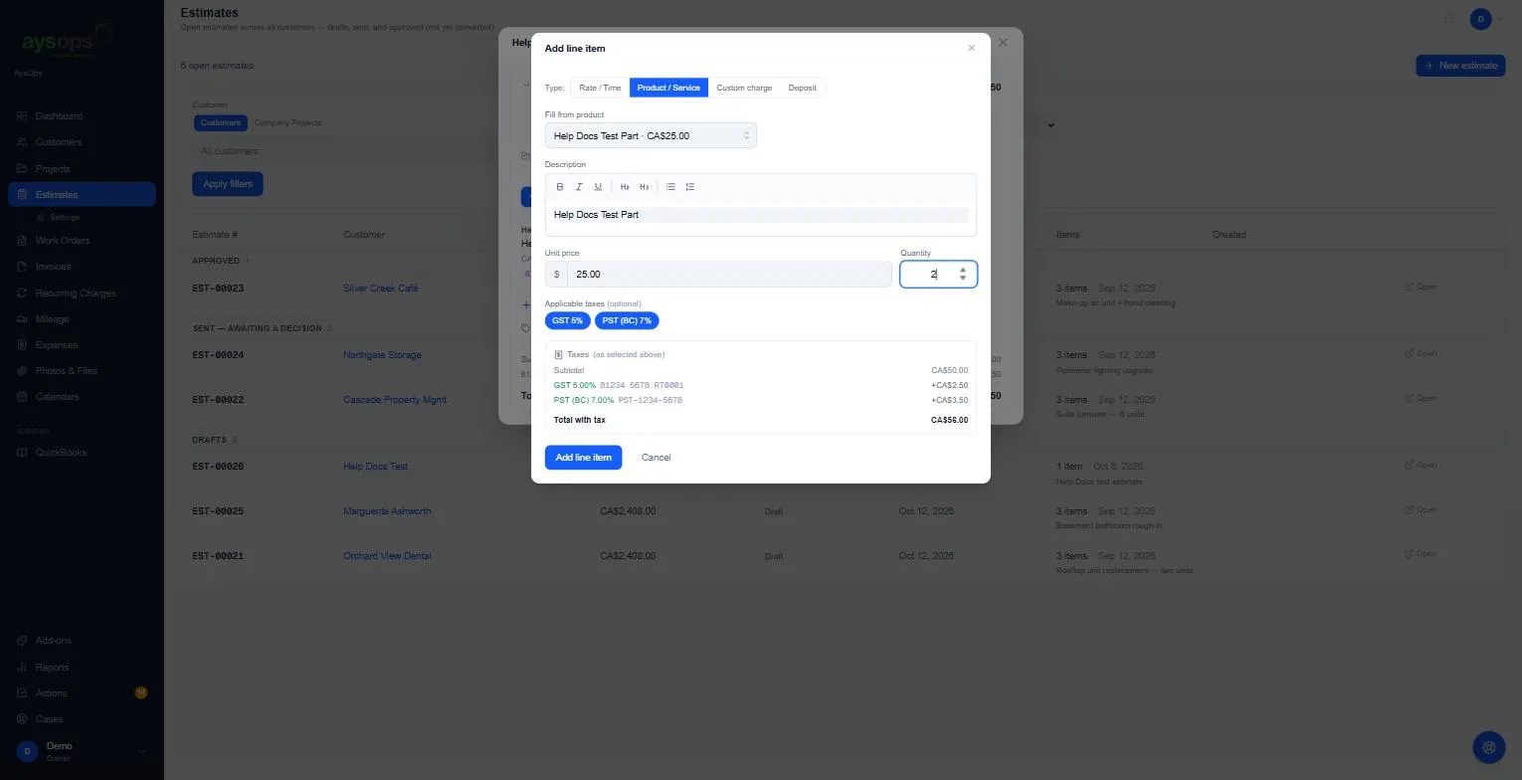Cancel adding the line item
The image size is (1522, 780).
[x=657, y=458]
